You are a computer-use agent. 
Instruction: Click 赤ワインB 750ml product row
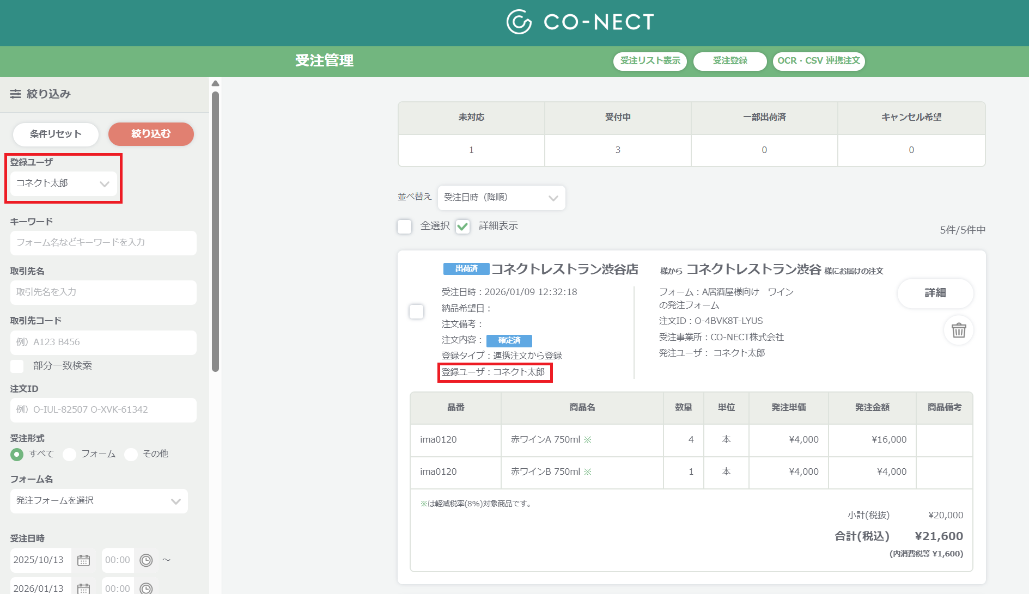tap(691, 472)
